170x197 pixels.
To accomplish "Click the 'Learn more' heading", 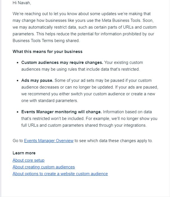I will coord(24,153).
